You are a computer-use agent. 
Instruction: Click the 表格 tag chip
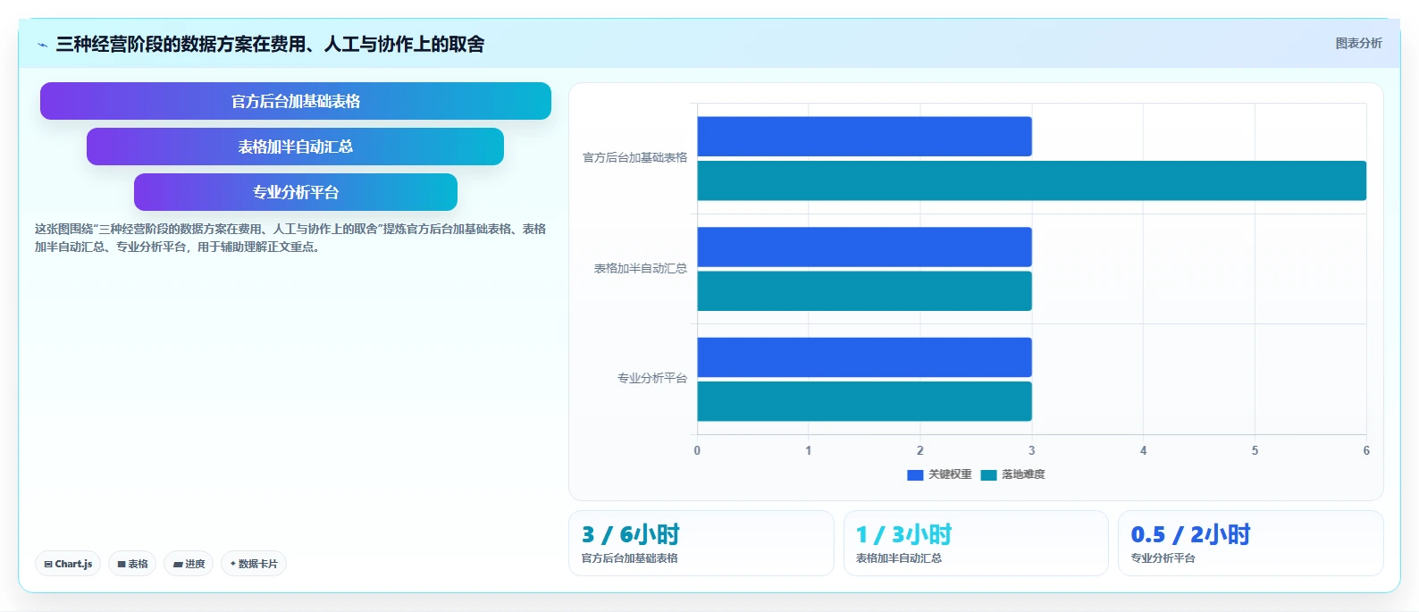[x=132, y=564]
